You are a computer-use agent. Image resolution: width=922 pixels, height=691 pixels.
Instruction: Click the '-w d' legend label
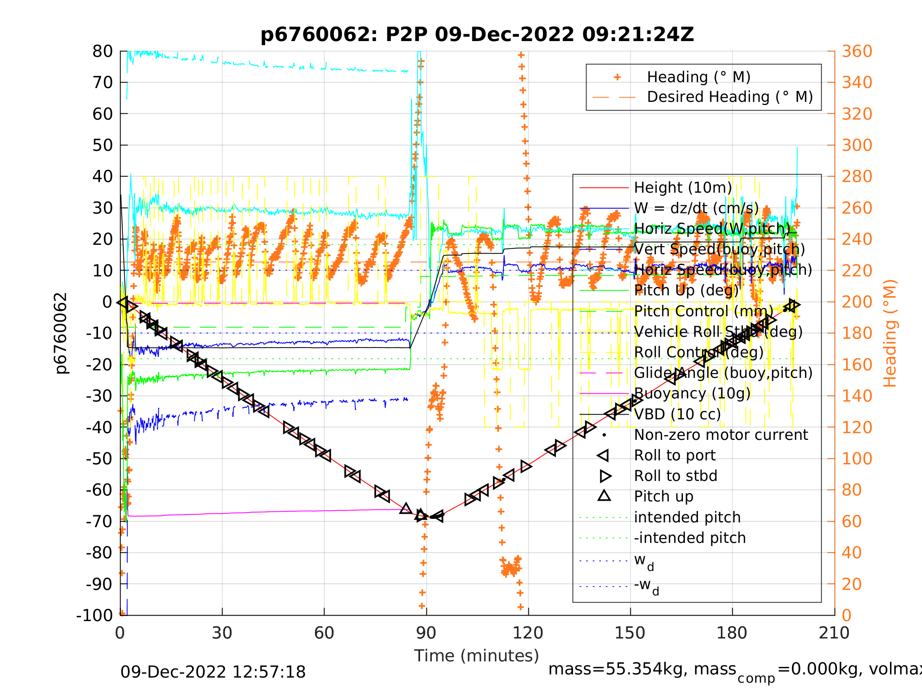pos(647,586)
